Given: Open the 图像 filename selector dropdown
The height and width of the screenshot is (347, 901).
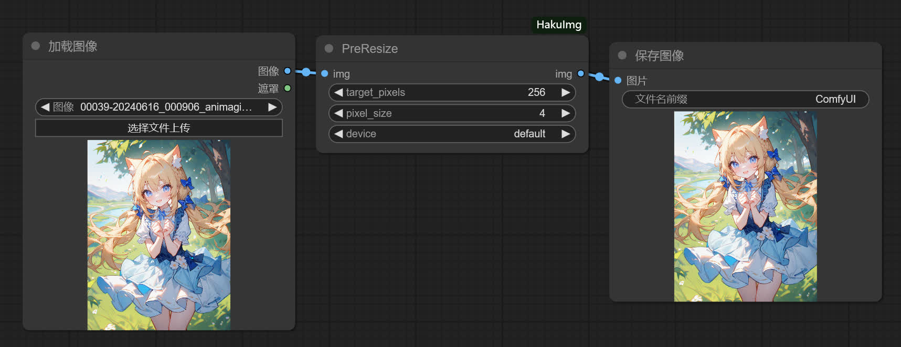Looking at the screenshot, I should point(159,107).
